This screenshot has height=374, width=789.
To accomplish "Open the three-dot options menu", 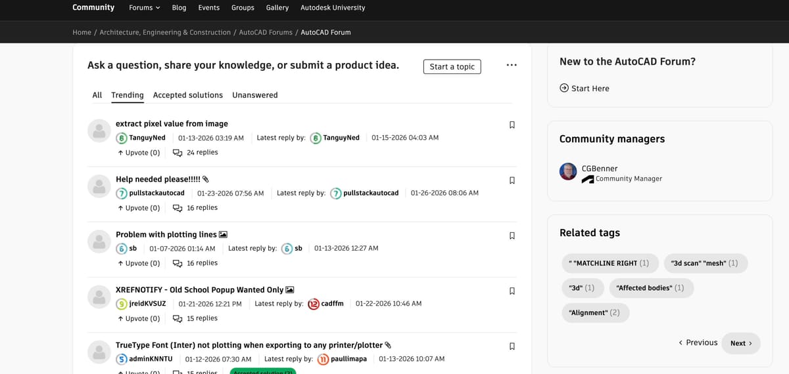I will pyautogui.click(x=512, y=66).
